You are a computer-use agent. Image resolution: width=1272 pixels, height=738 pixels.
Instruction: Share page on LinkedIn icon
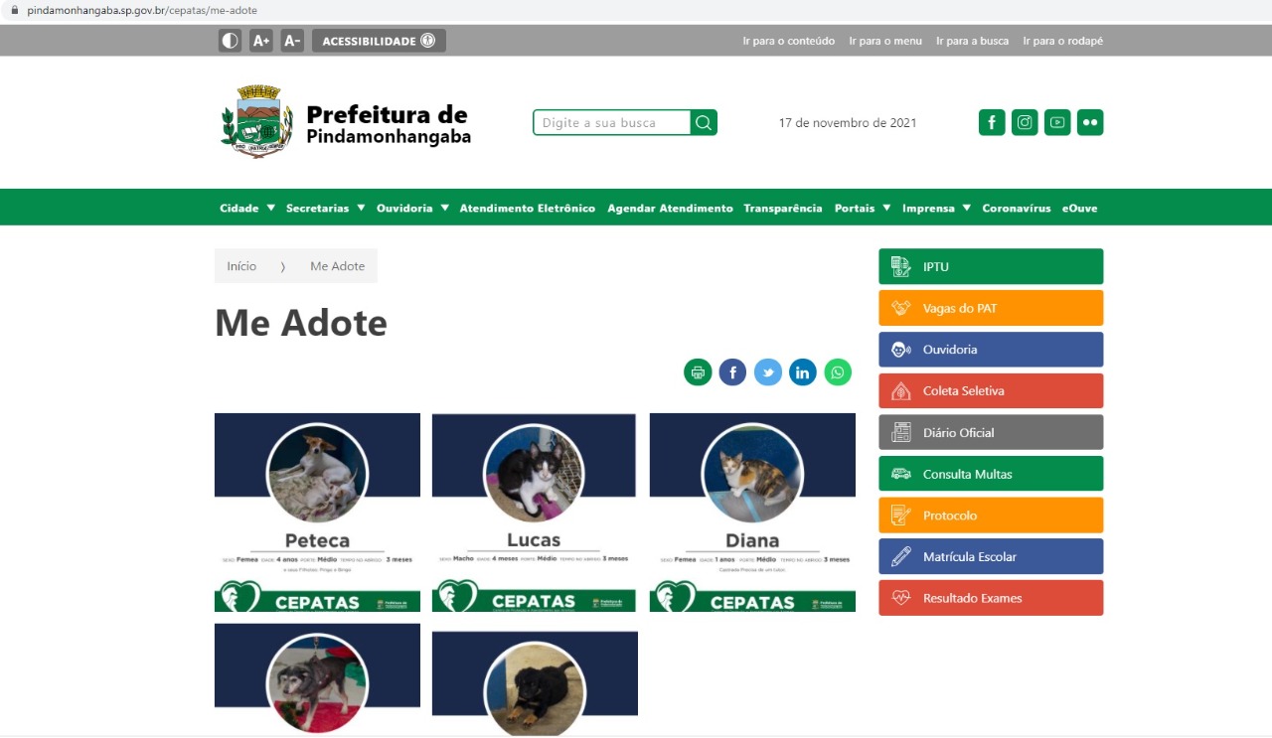pos(803,372)
